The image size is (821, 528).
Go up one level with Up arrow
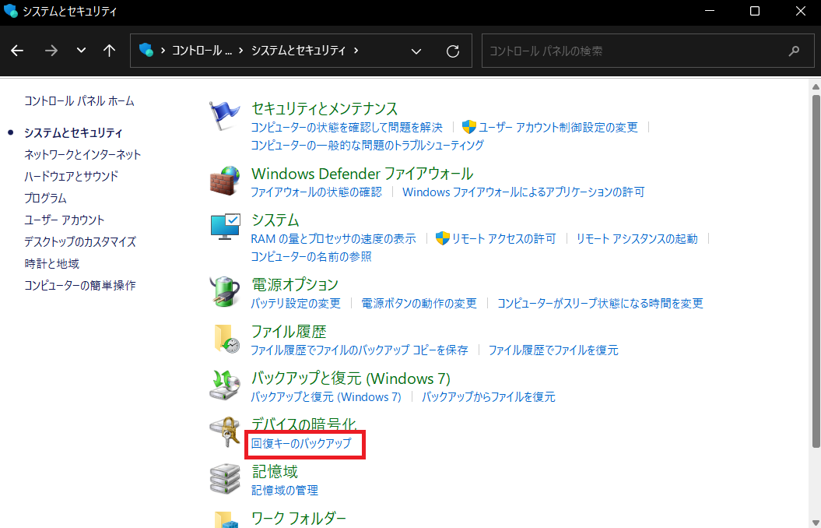click(109, 51)
